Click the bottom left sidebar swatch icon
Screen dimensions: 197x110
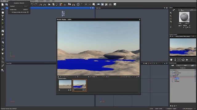click(x=2, y=70)
